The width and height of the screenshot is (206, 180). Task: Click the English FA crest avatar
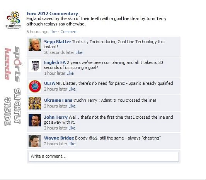tap(35, 66)
